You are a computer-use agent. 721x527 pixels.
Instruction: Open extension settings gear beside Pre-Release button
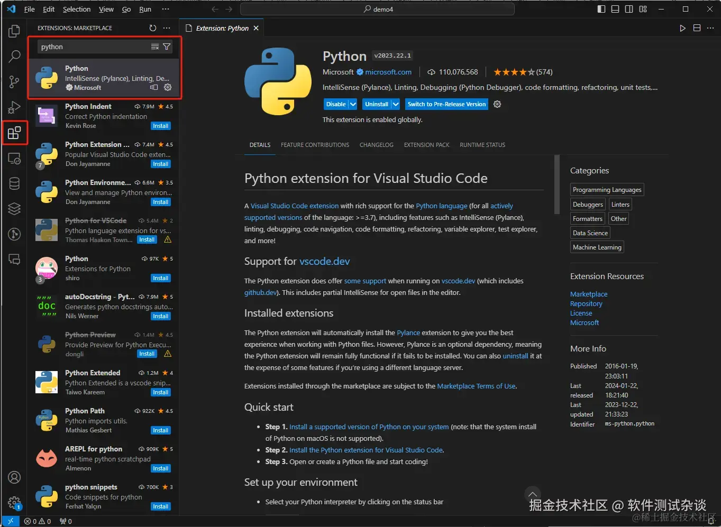coord(497,104)
